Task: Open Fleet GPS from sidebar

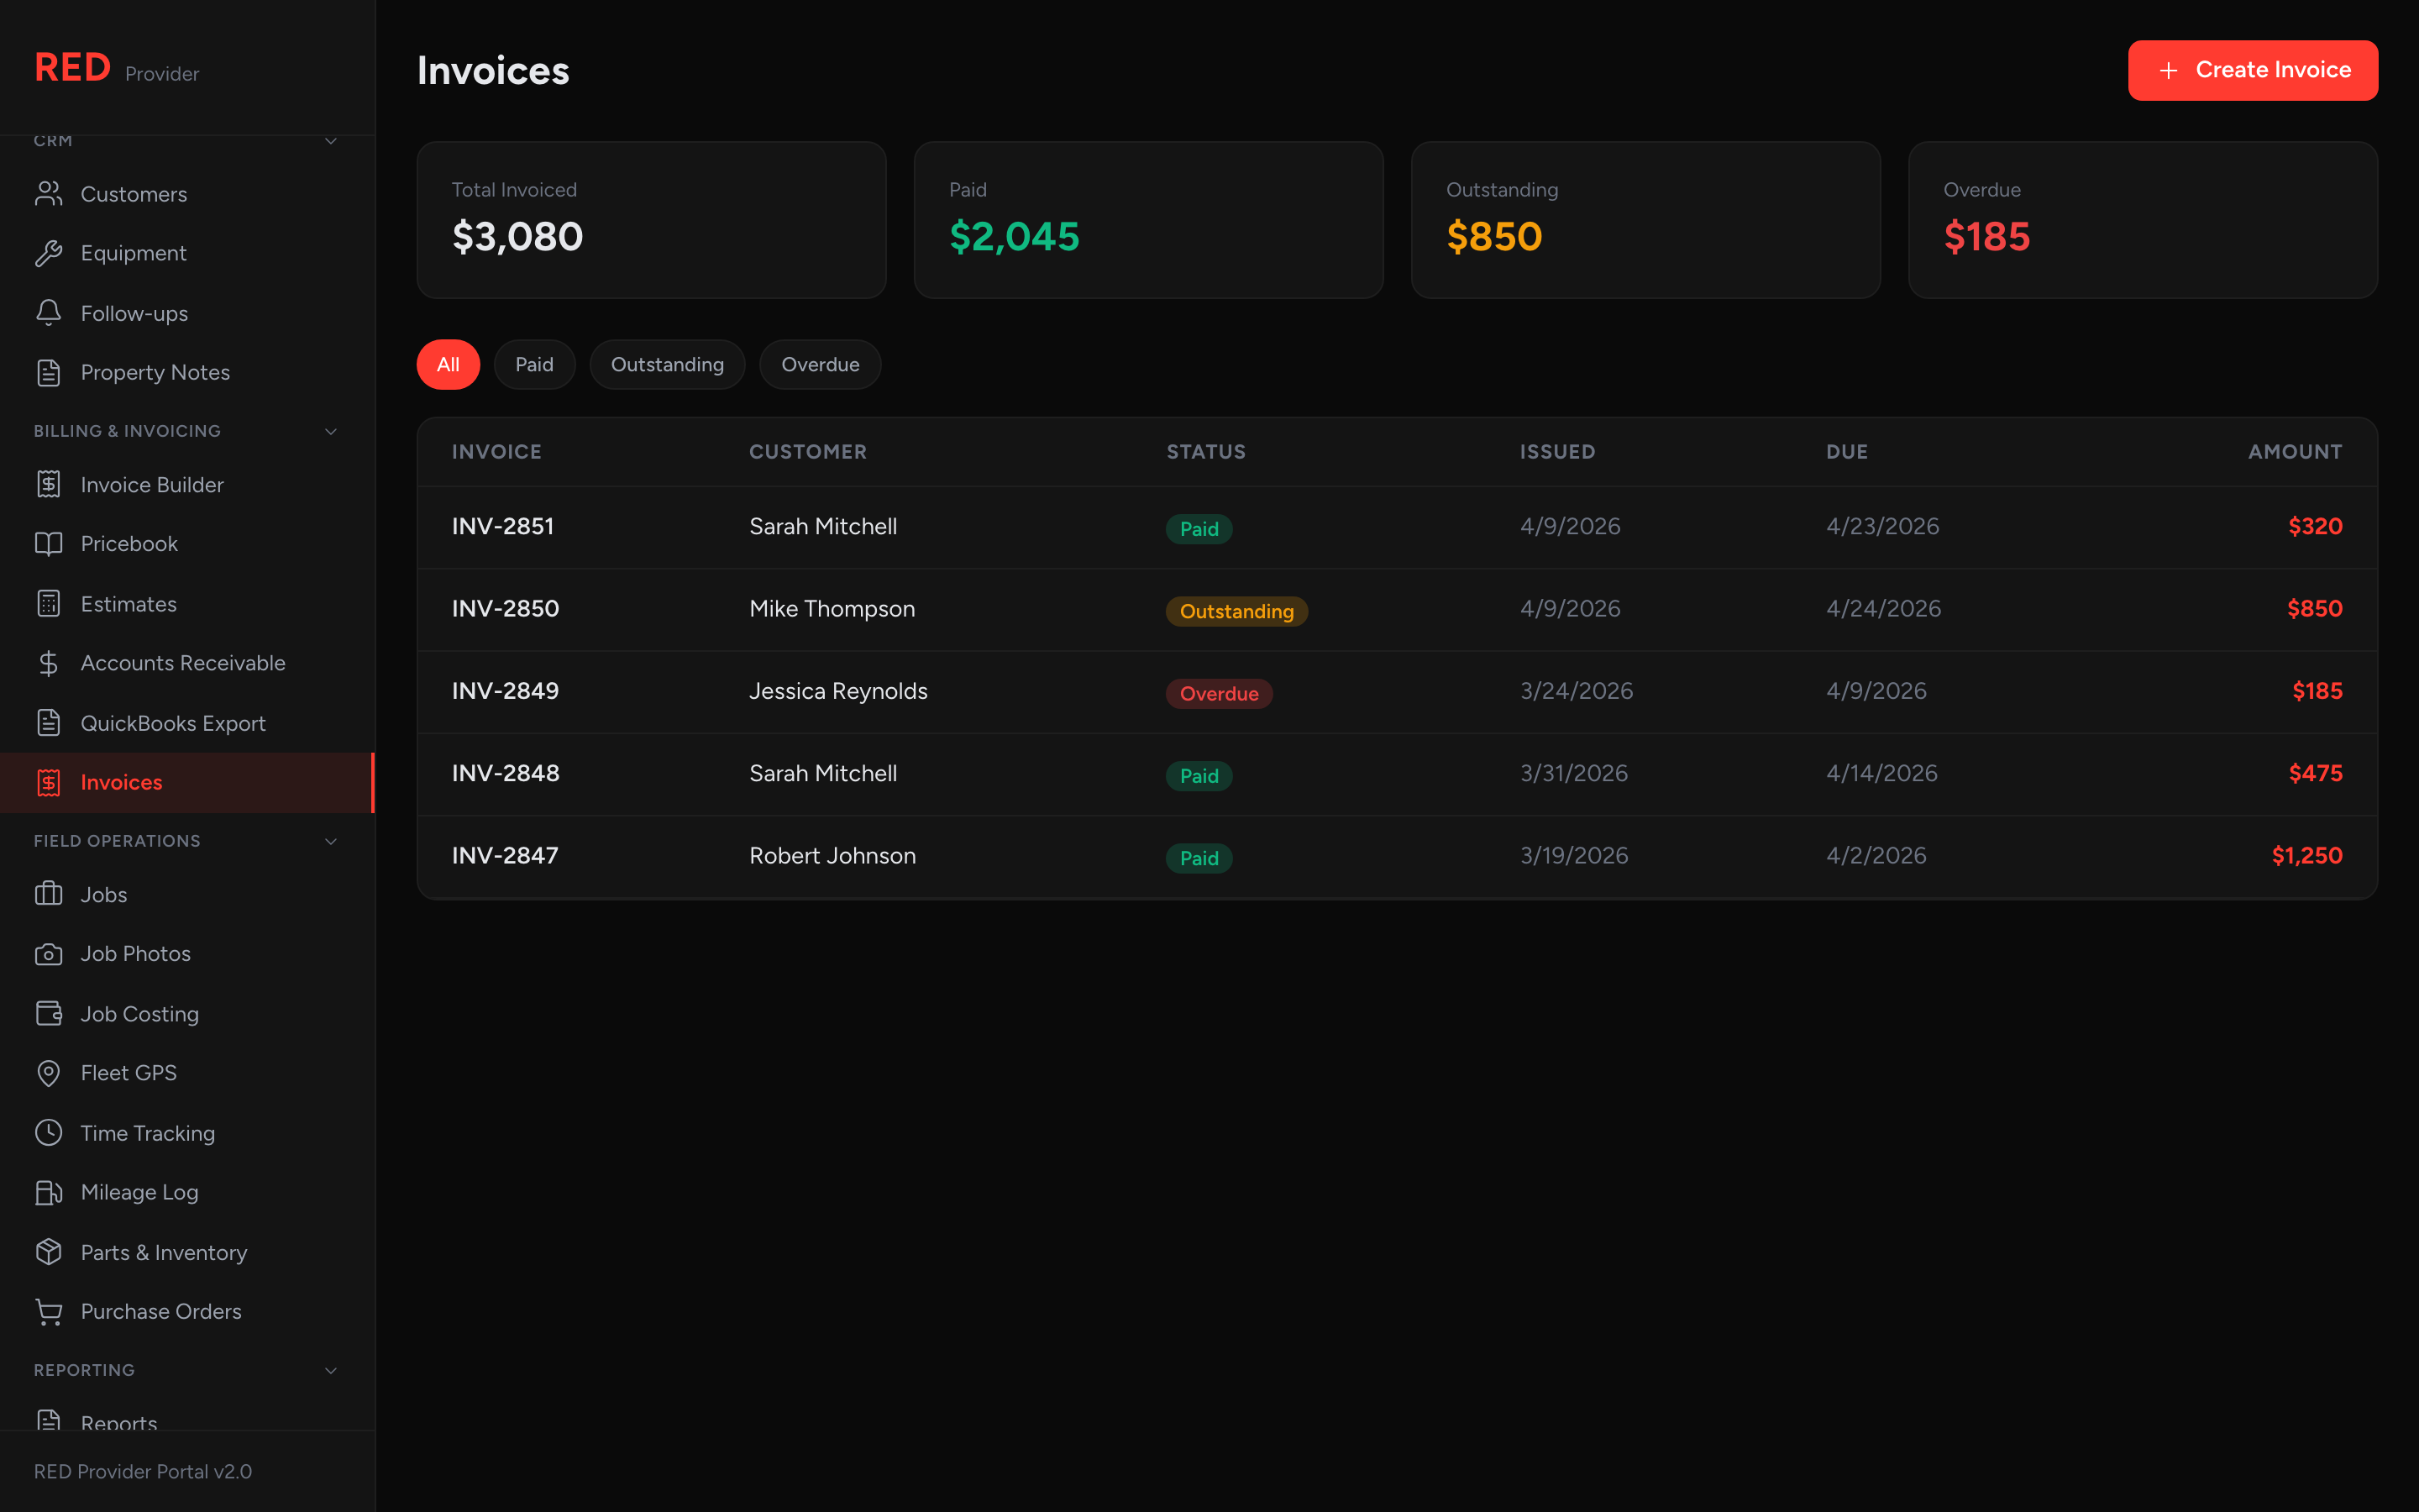Action: 187,1073
